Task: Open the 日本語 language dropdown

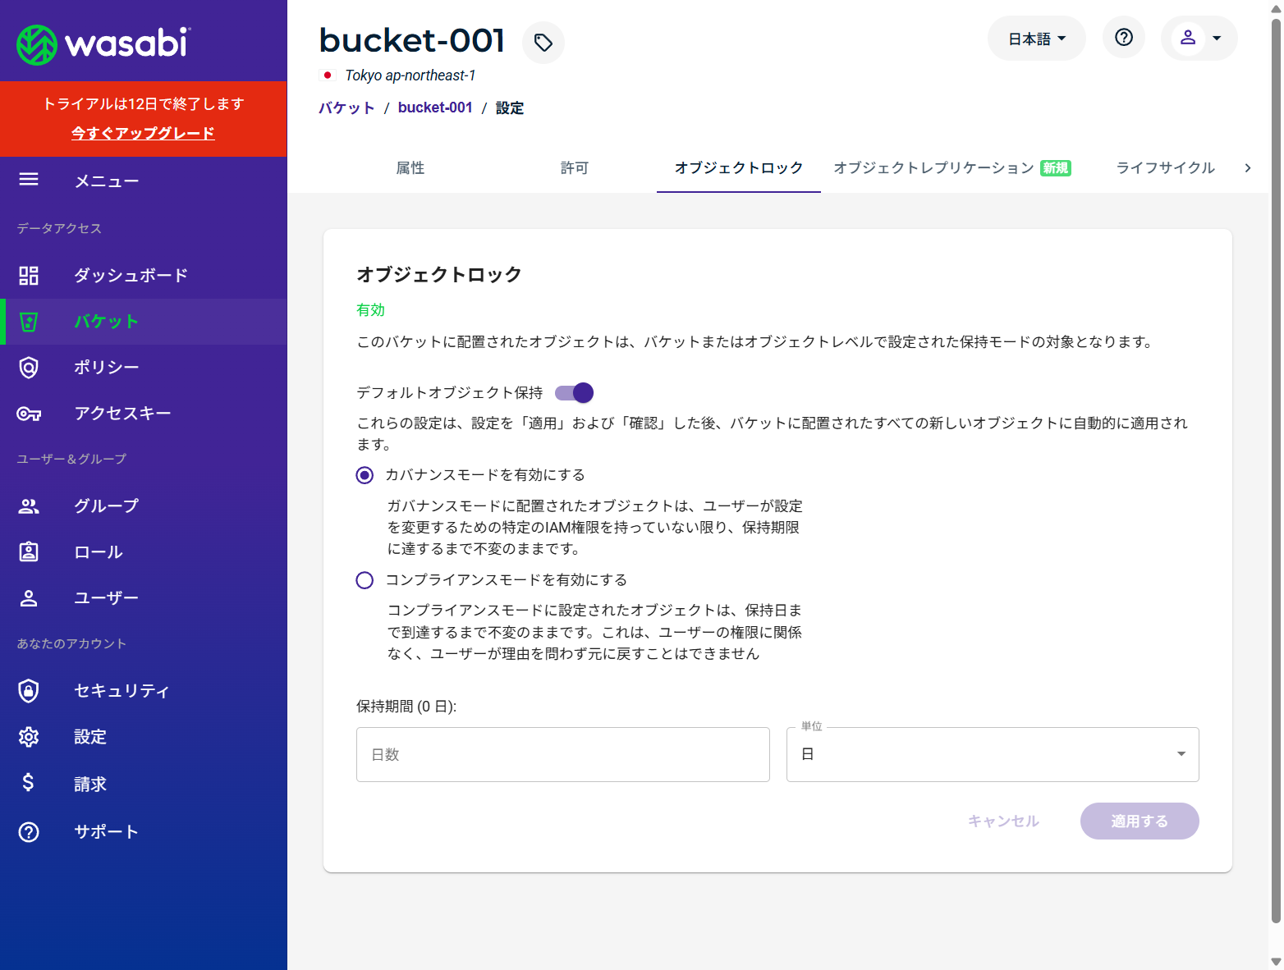Action: point(1037,39)
